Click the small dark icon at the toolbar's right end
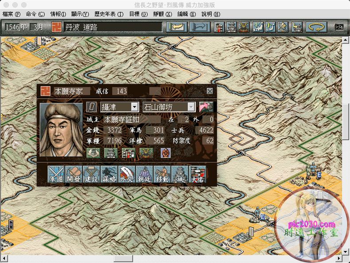 coord(339,27)
